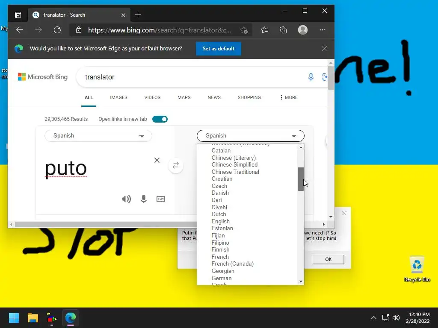This screenshot has width=438, height=328.
Task: Choose Chinese (Literary) language
Action: coord(234,158)
